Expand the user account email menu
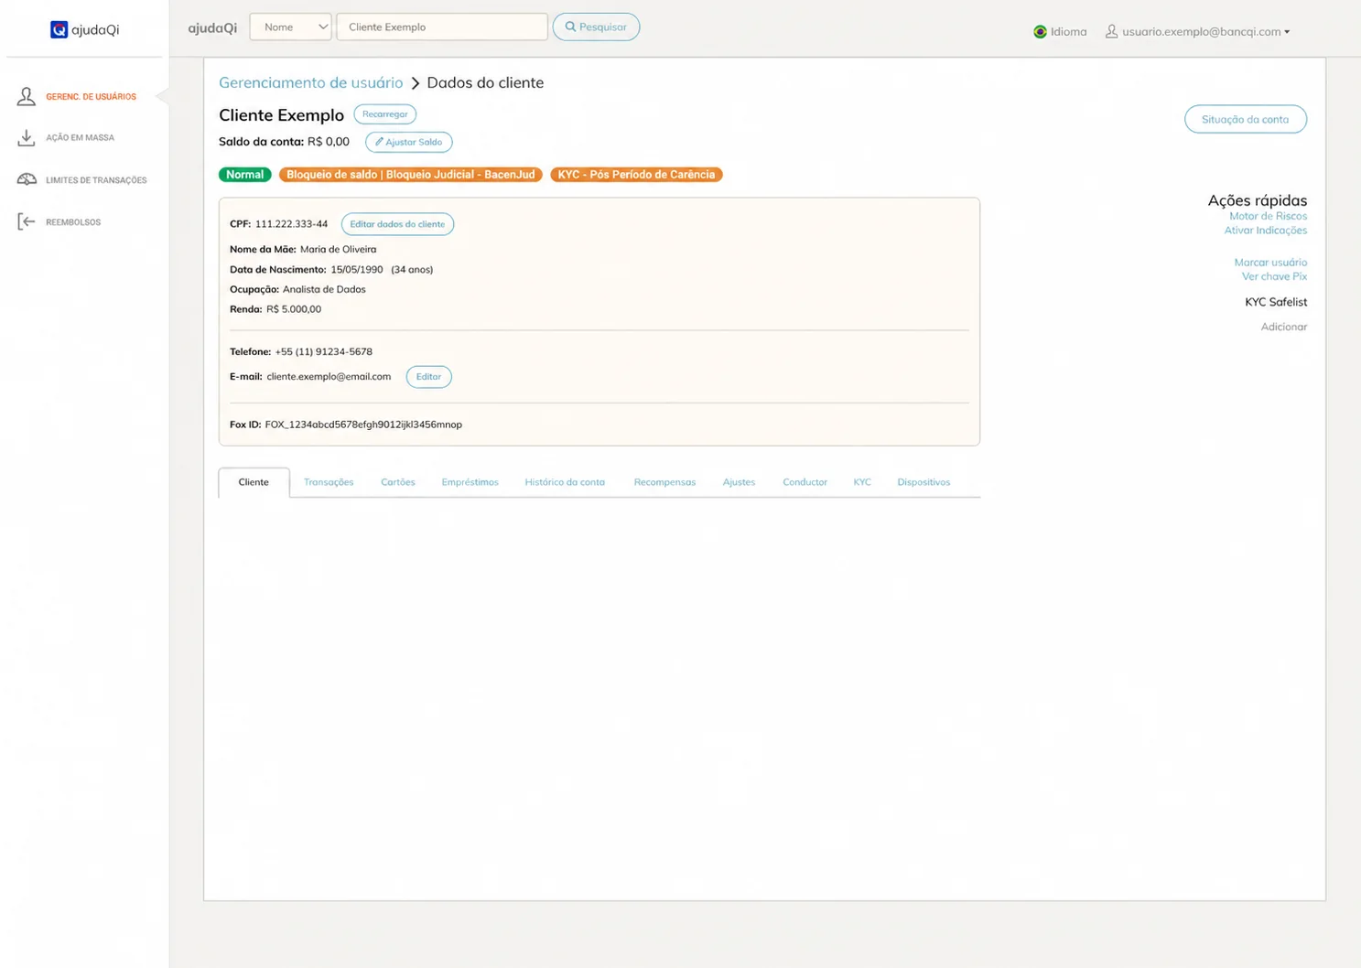This screenshot has height=968, width=1361. [x=1205, y=31]
